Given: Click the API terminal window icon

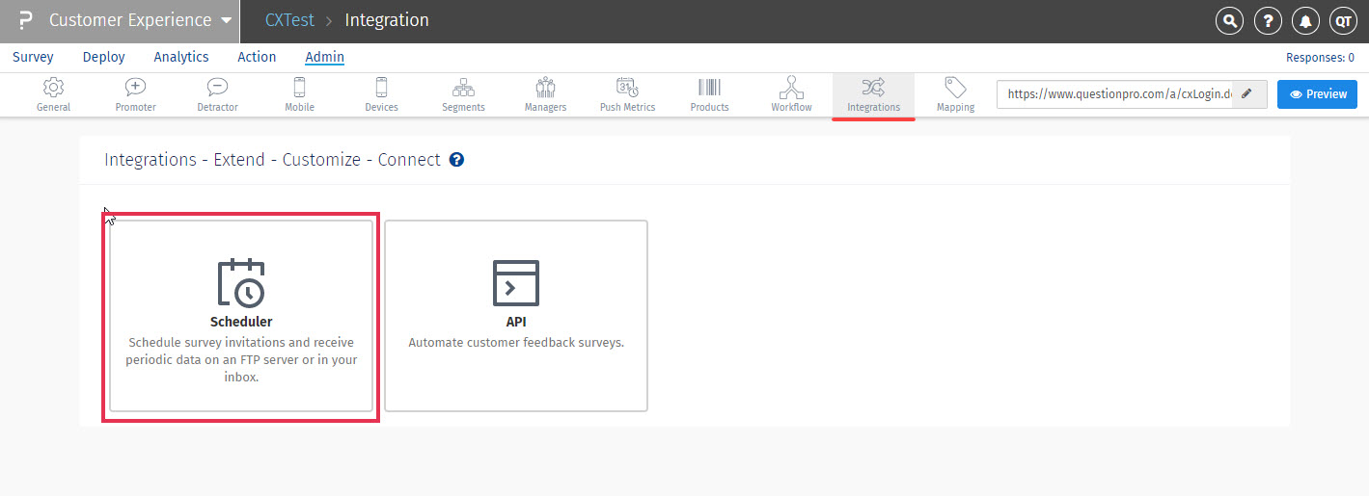Looking at the screenshot, I should [x=516, y=283].
